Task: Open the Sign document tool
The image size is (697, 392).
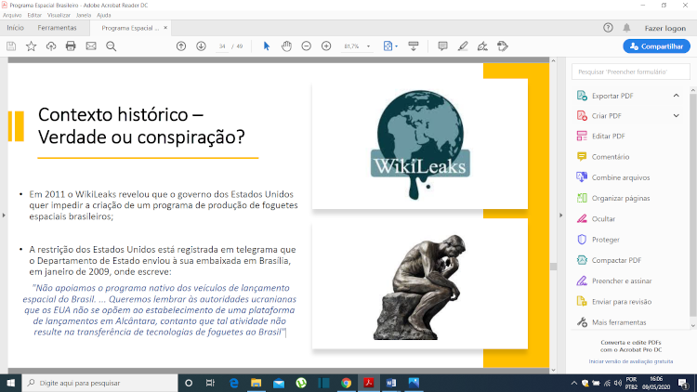Action: pos(482,46)
